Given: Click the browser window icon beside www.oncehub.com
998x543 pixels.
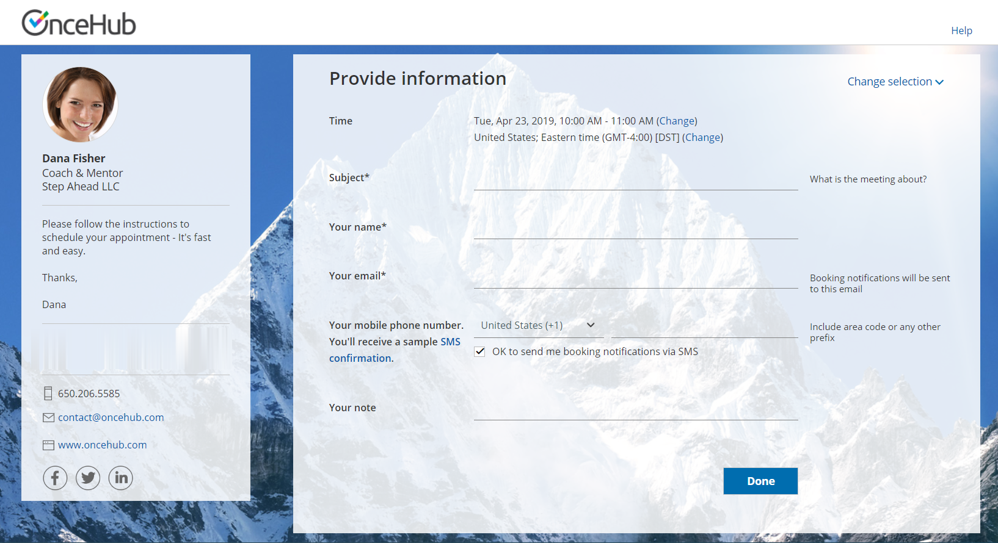Looking at the screenshot, I should point(49,445).
